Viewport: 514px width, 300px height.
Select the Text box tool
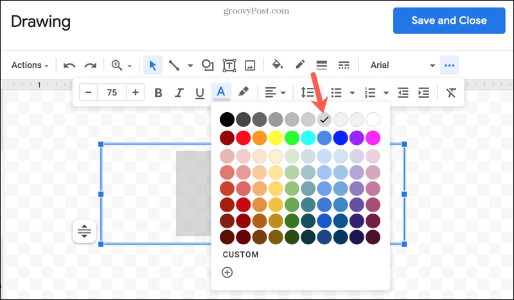tap(229, 65)
